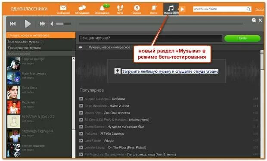Play 50 Cent belalim (remix) track
This screenshot has width=267, height=161.
click(x=81, y=120)
